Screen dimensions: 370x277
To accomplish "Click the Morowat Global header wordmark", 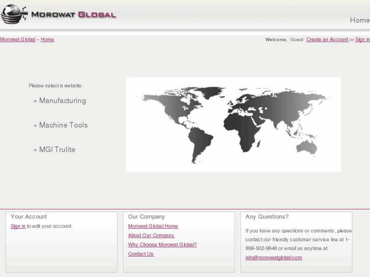I will 73,15.
